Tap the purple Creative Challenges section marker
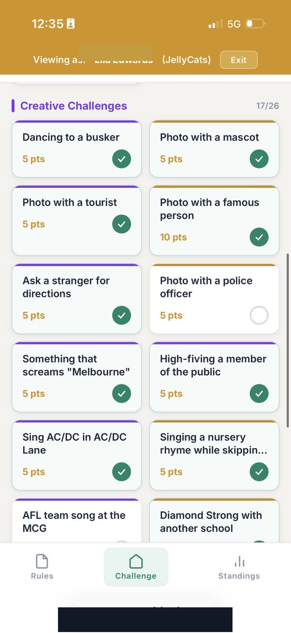This screenshot has width=291, height=633. click(13, 105)
